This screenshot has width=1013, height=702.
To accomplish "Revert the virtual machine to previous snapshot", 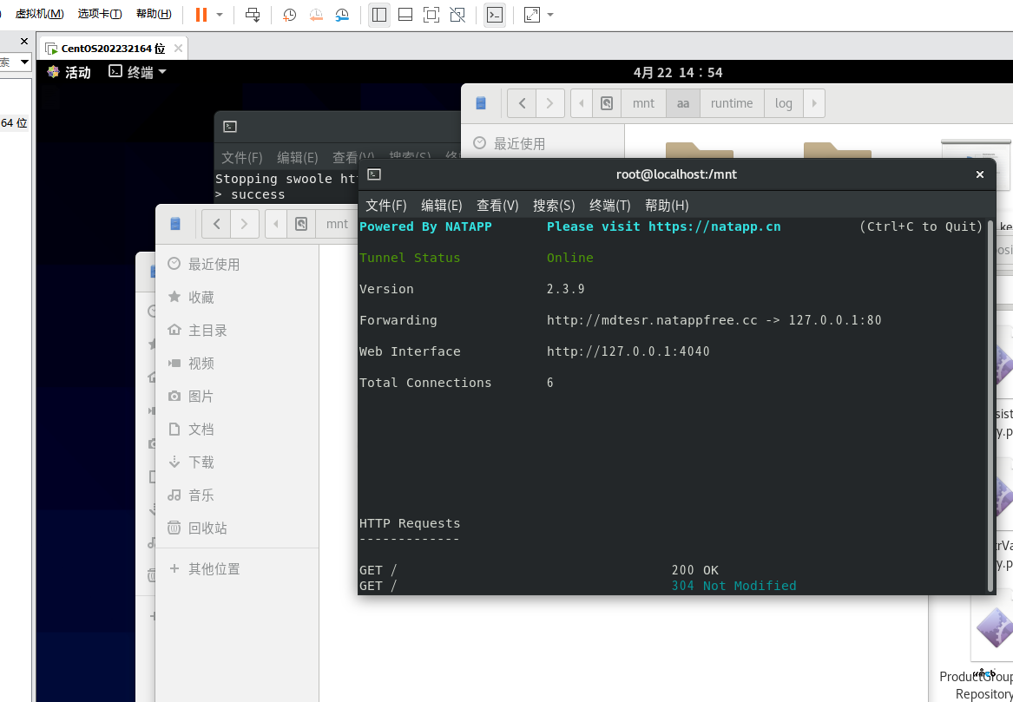I will [x=316, y=14].
